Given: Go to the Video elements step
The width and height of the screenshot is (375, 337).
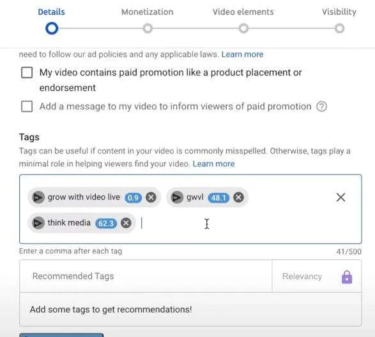Looking at the screenshot, I should click(x=243, y=12).
